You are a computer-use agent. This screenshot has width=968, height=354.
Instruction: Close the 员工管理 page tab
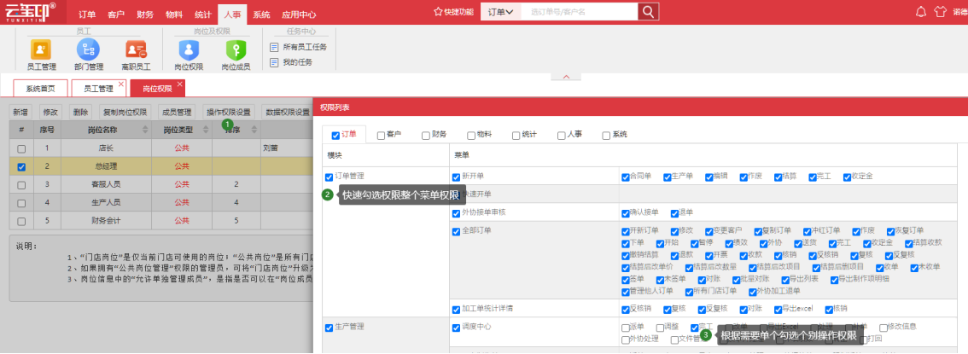(121, 84)
